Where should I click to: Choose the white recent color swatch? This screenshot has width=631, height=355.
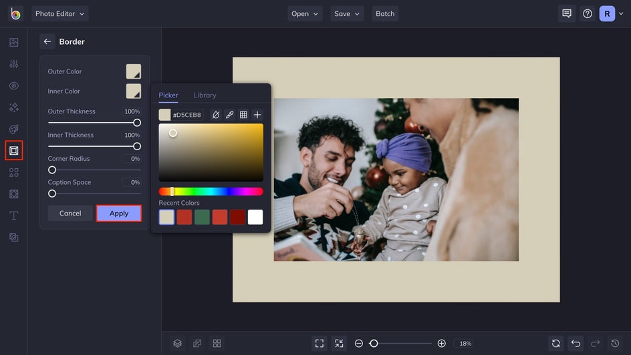pyautogui.click(x=255, y=217)
